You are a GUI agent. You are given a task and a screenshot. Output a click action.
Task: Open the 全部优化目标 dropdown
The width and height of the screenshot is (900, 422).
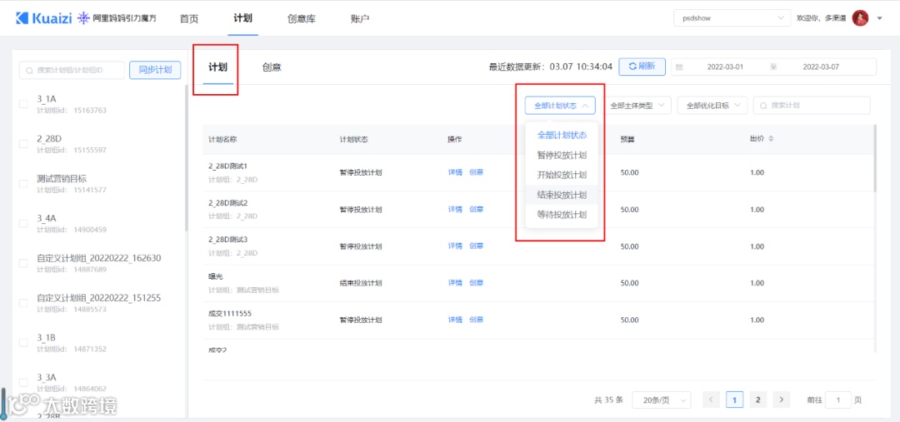712,106
